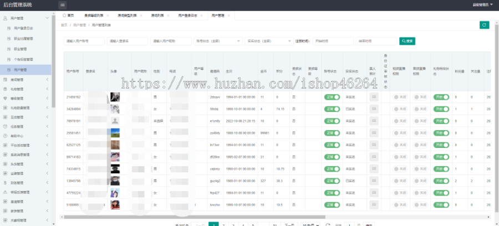Toggle 账号状态 switch for user 21458162

(x=332, y=97)
